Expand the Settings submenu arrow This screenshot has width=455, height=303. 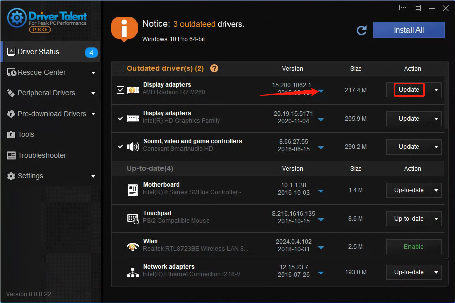click(93, 176)
